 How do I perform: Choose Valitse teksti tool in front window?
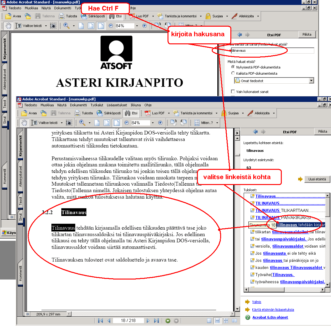click(x=44, y=122)
